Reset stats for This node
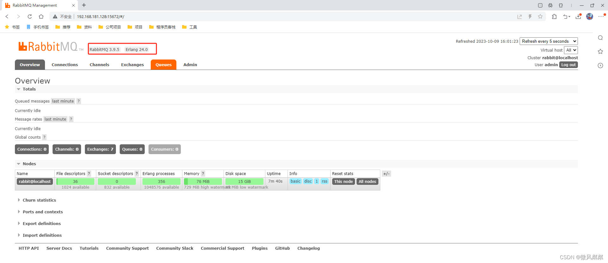 click(343, 182)
